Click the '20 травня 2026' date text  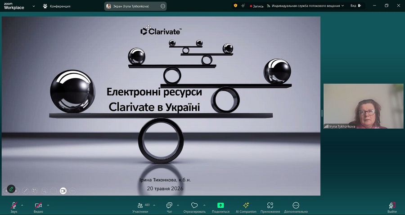click(x=165, y=188)
